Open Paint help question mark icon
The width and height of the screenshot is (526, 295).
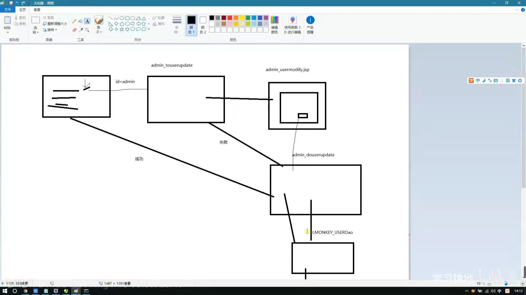(523, 10)
